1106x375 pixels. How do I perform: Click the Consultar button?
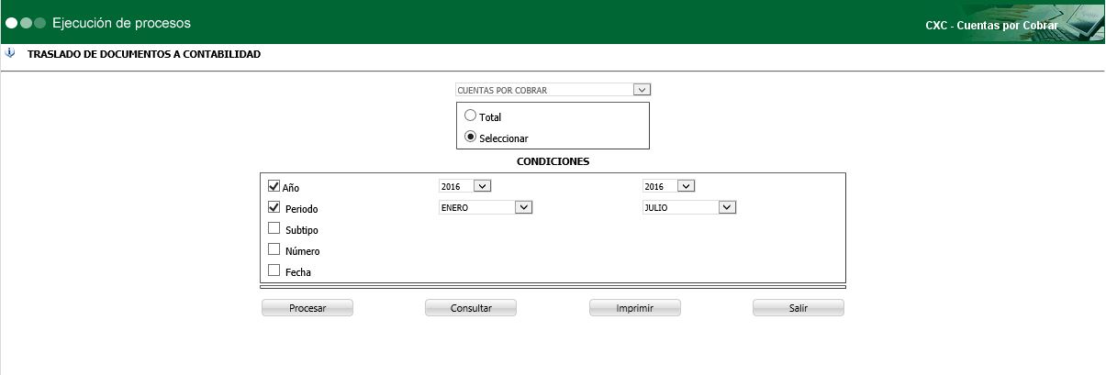(x=471, y=308)
